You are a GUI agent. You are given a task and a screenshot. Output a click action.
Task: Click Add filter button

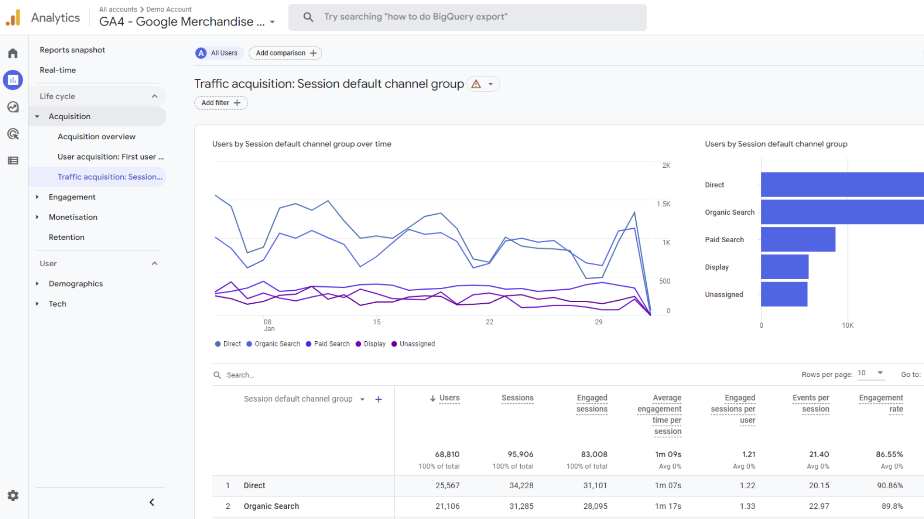220,103
